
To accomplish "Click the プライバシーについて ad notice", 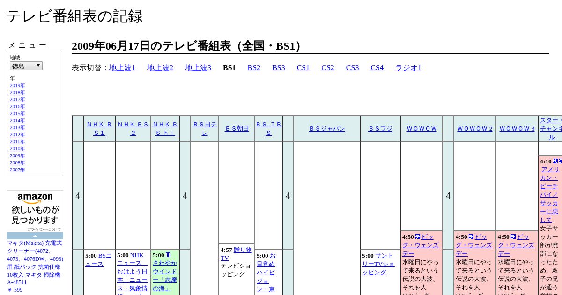I will 44,229.
